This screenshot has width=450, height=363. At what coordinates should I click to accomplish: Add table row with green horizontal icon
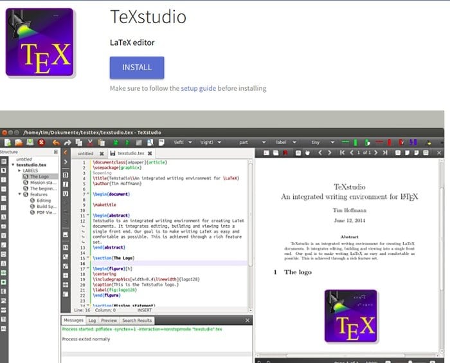point(346,142)
